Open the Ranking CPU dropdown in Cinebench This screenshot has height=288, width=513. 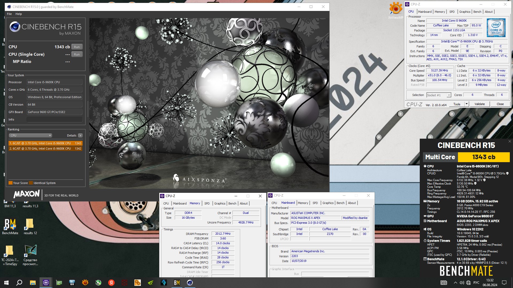pyautogui.click(x=30, y=135)
